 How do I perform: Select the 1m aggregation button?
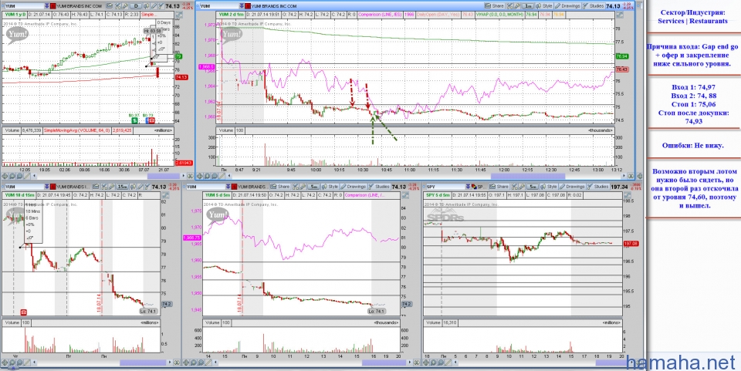(x=528, y=6)
